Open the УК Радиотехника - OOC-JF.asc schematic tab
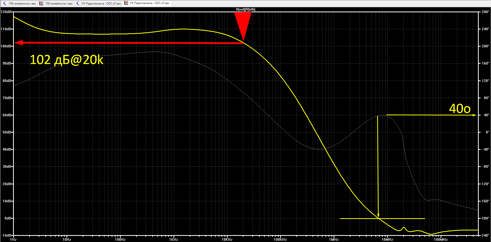The width and height of the screenshot is (491, 242). coord(99,3)
